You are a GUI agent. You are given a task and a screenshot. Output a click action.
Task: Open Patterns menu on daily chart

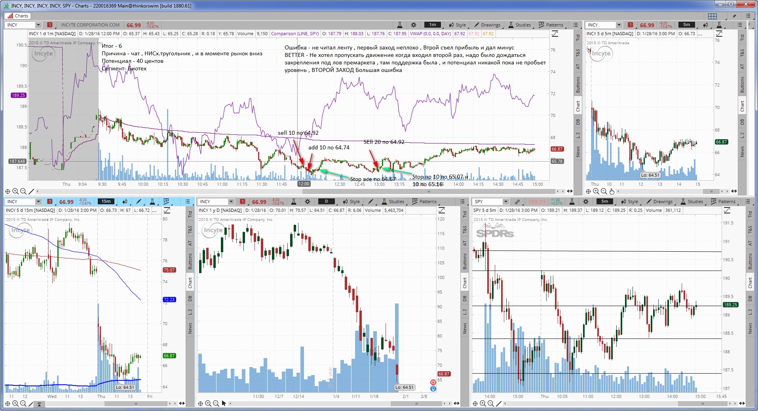(424, 202)
